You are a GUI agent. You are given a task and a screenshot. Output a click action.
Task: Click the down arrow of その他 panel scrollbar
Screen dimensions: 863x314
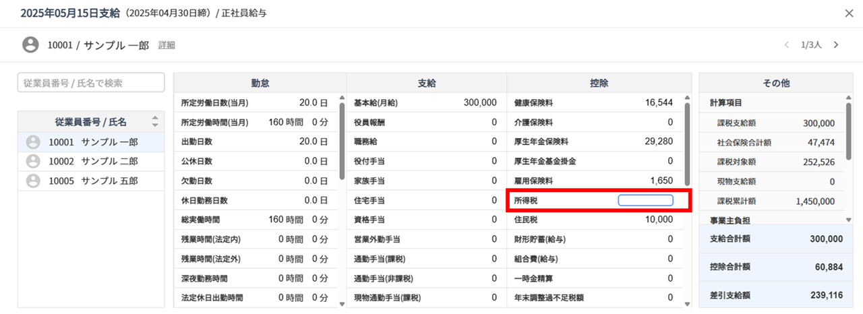click(x=848, y=220)
